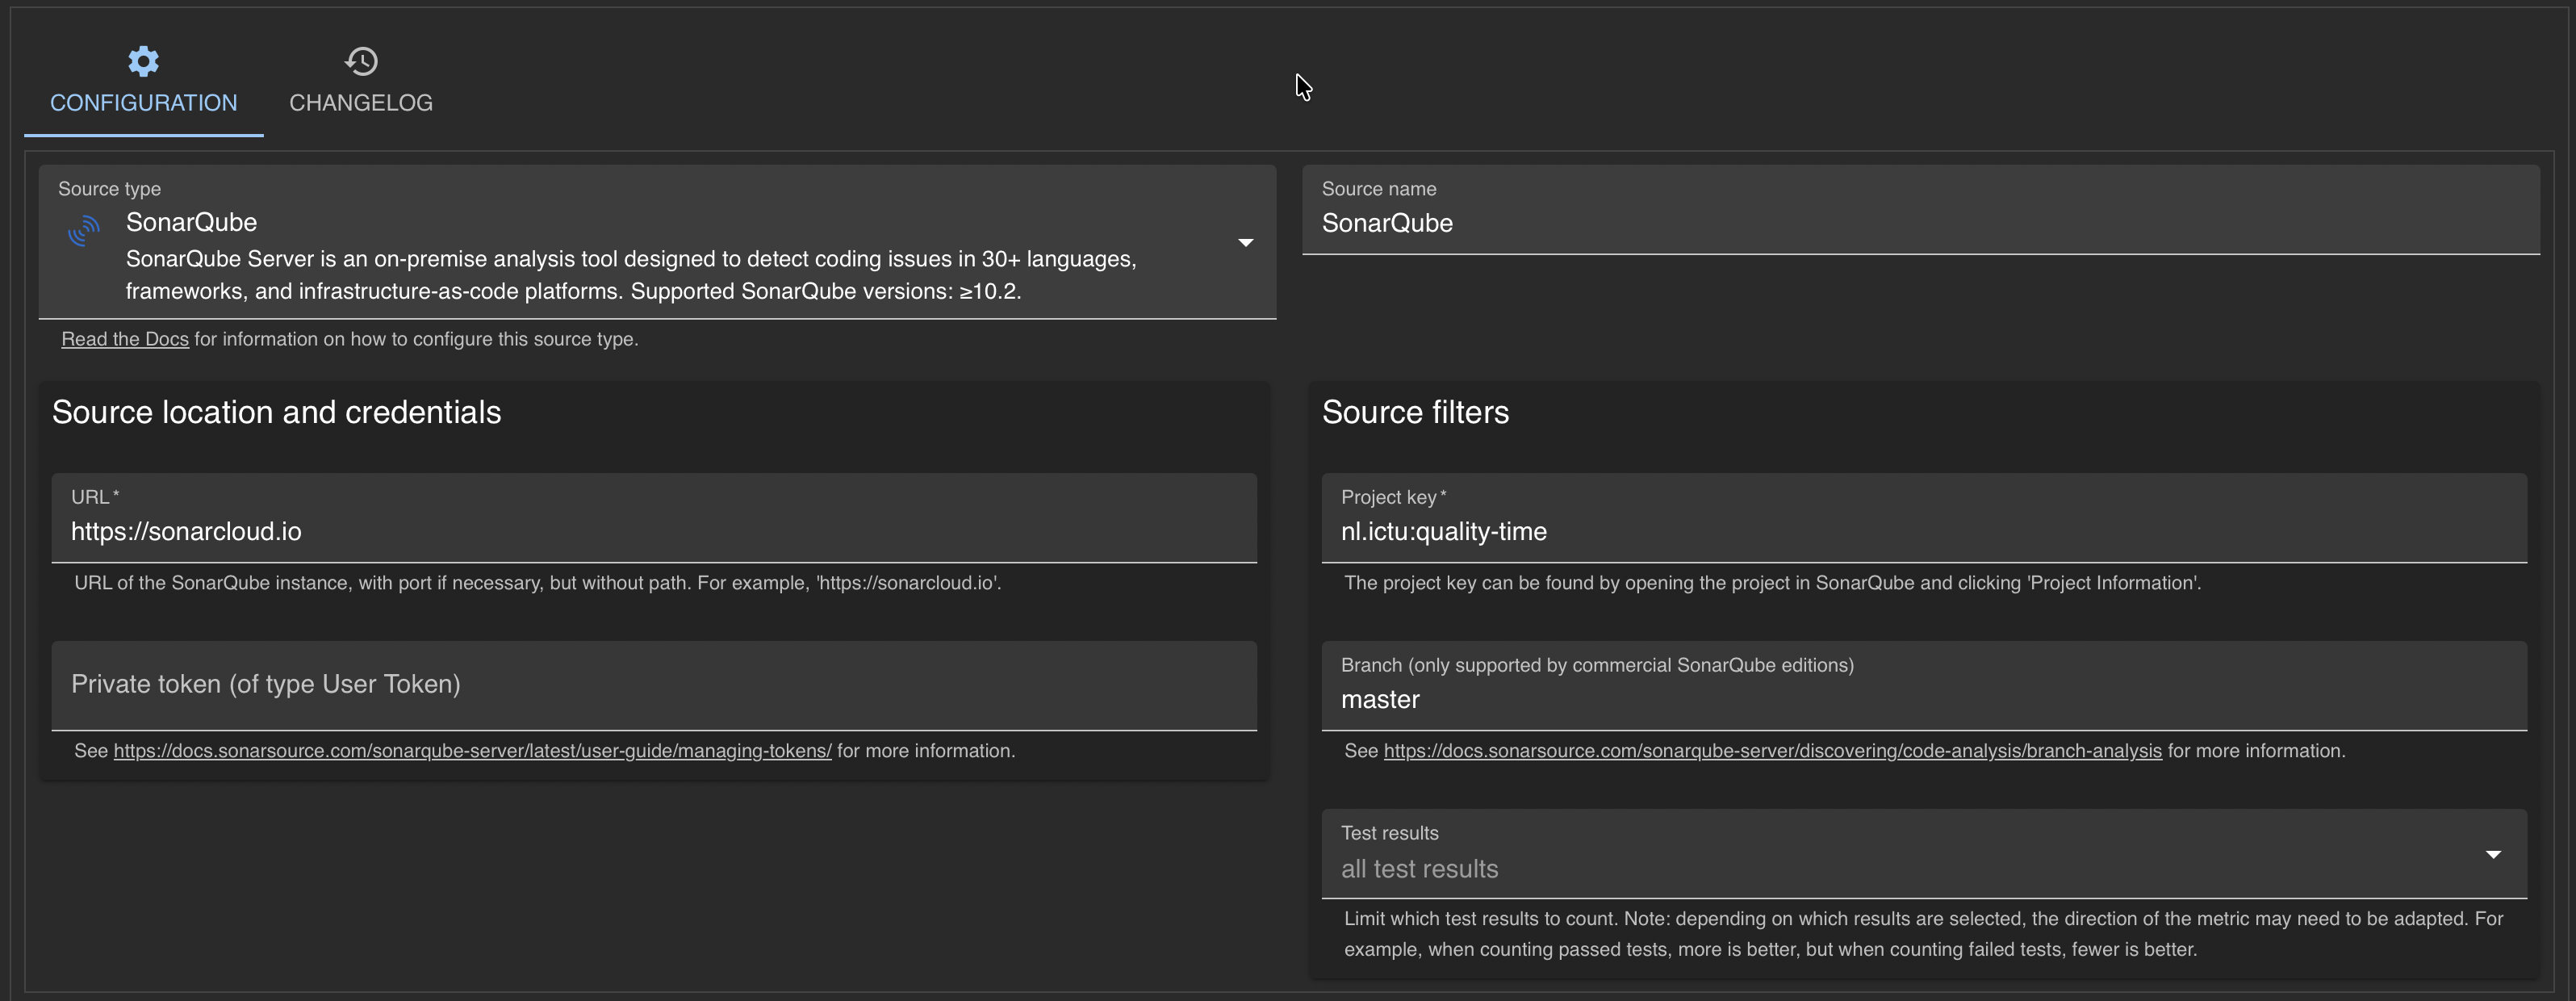Switch to the CHANGELOG tab
The height and width of the screenshot is (1001, 2576).
click(x=361, y=82)
